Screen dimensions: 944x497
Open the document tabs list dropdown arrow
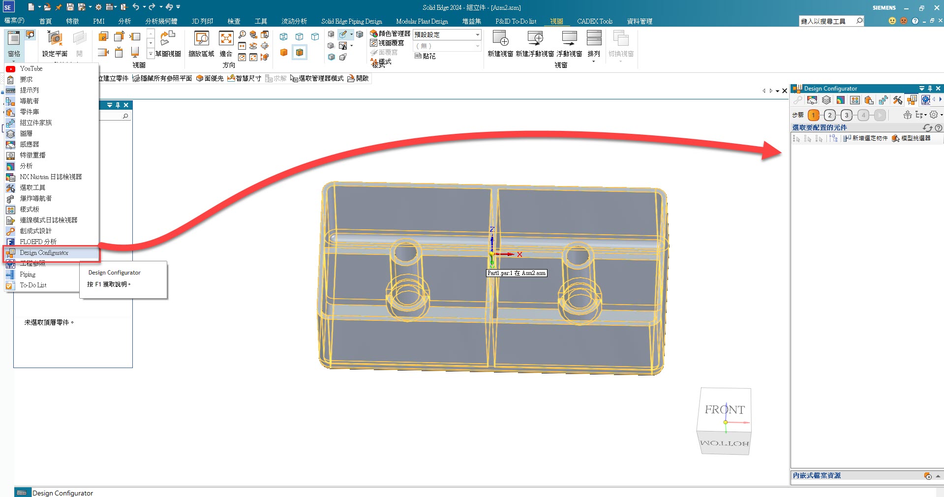tap(778, 91)
